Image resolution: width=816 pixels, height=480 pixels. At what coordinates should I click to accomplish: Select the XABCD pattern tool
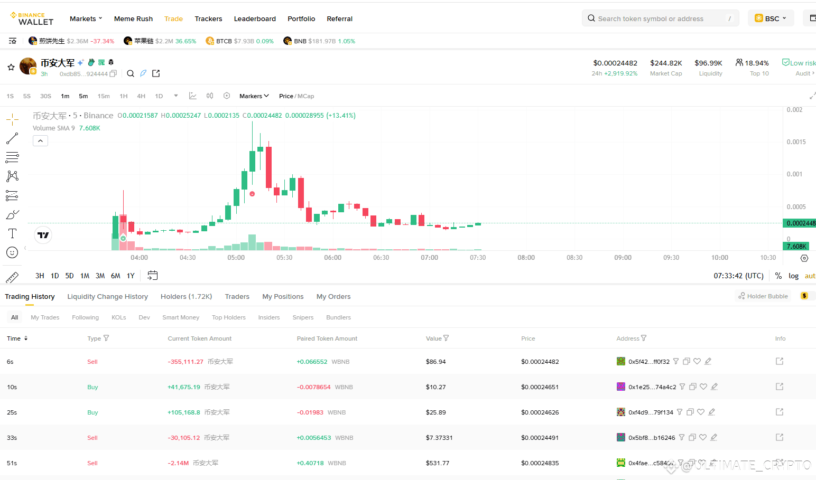[12, 176]
